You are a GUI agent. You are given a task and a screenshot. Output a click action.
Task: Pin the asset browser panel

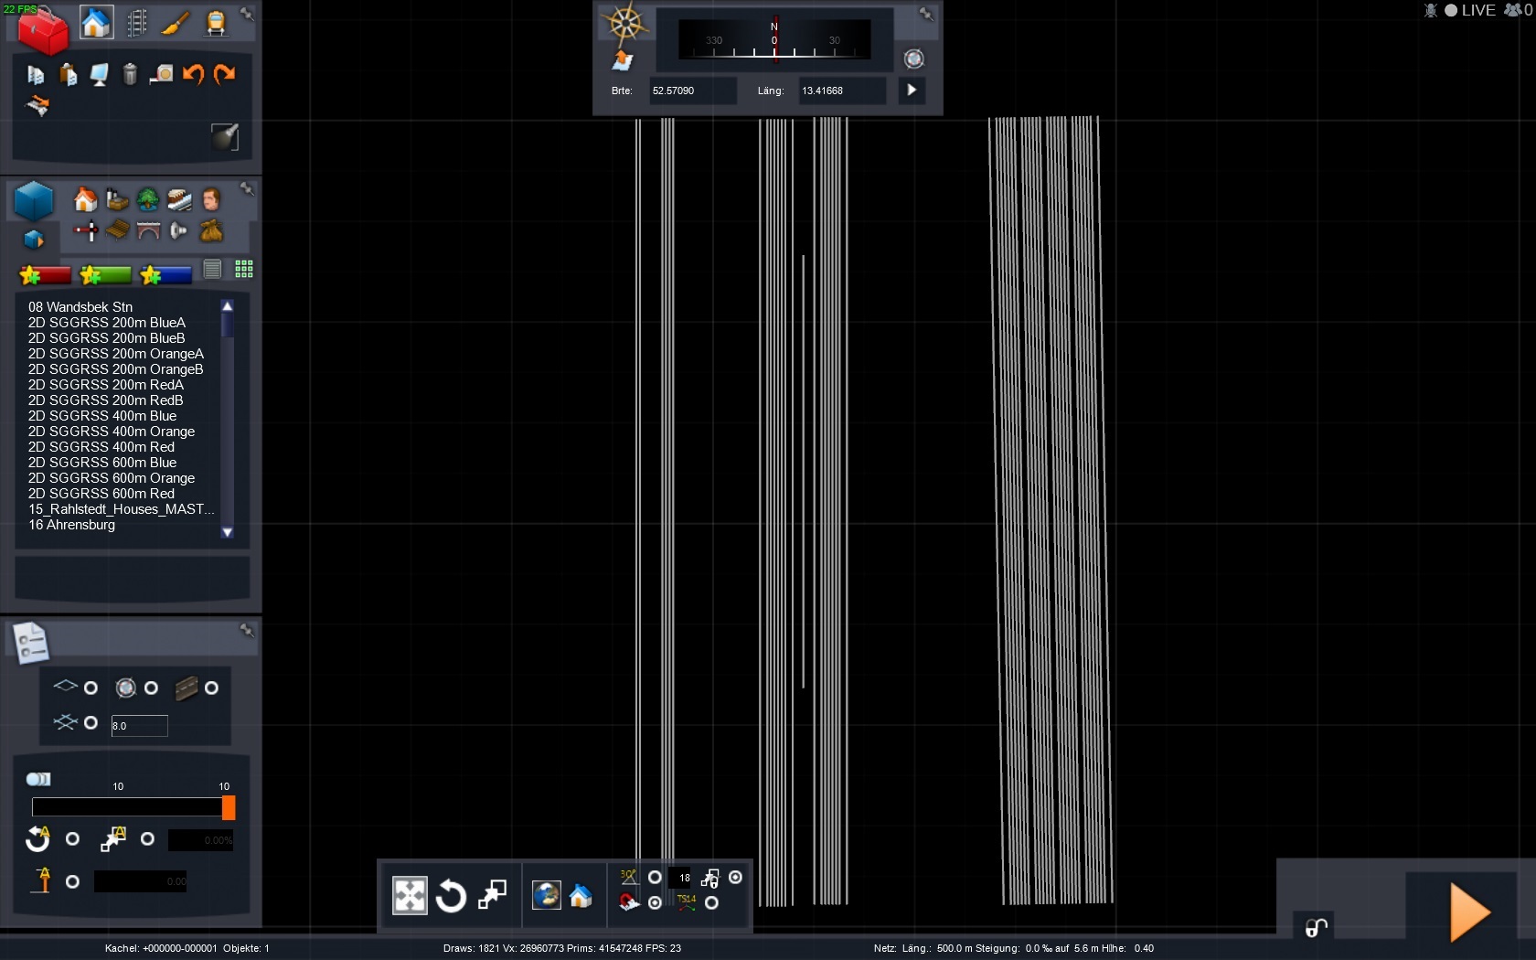tap(247, 188)
